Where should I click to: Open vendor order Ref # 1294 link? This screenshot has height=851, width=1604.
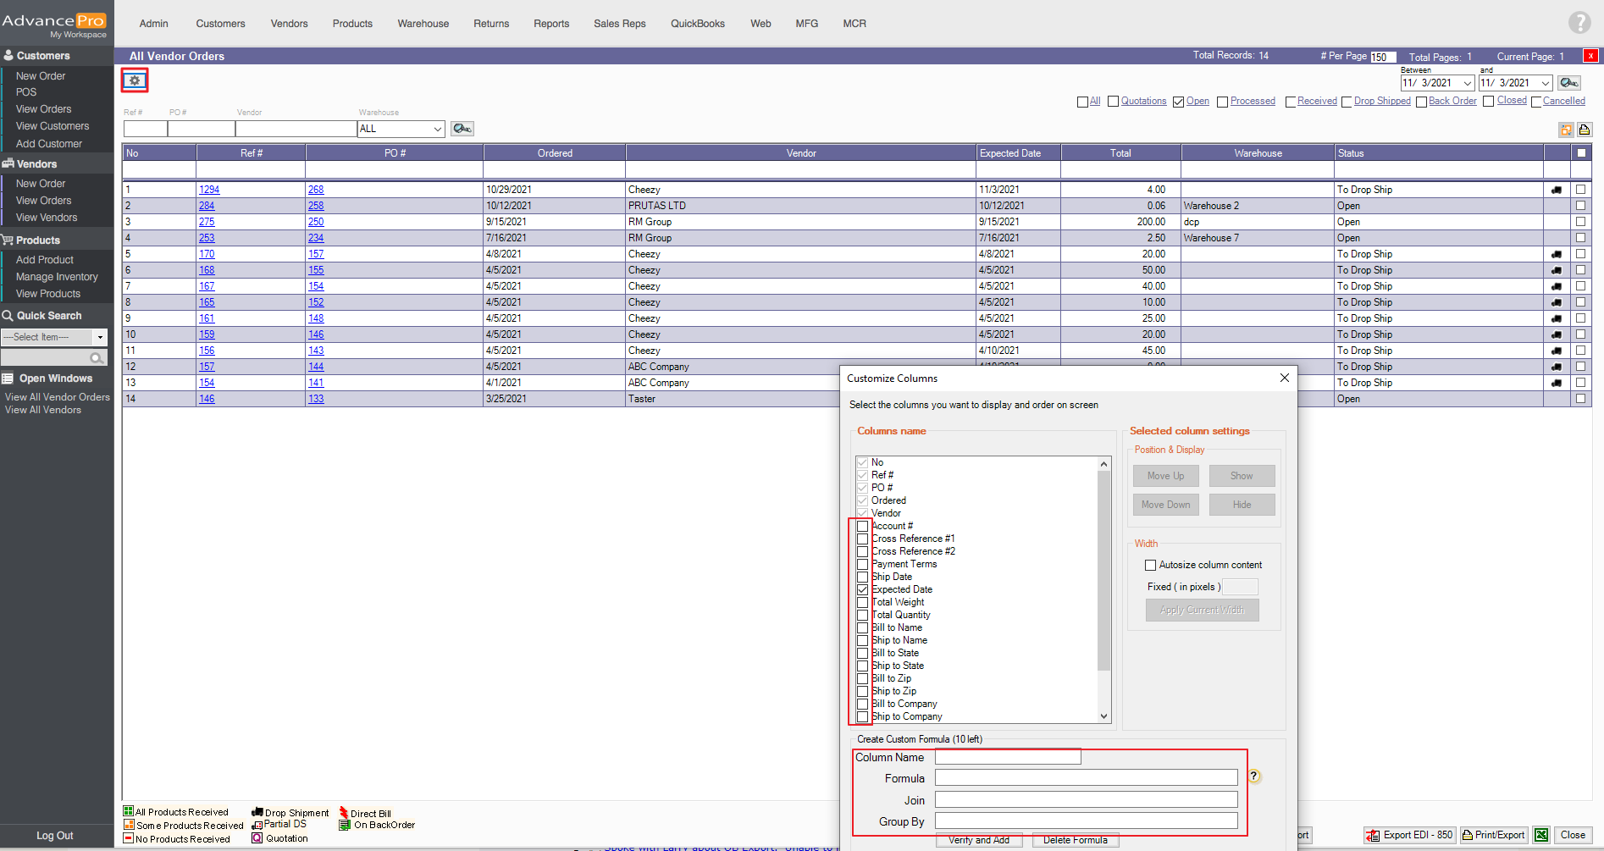click(209, 190)
